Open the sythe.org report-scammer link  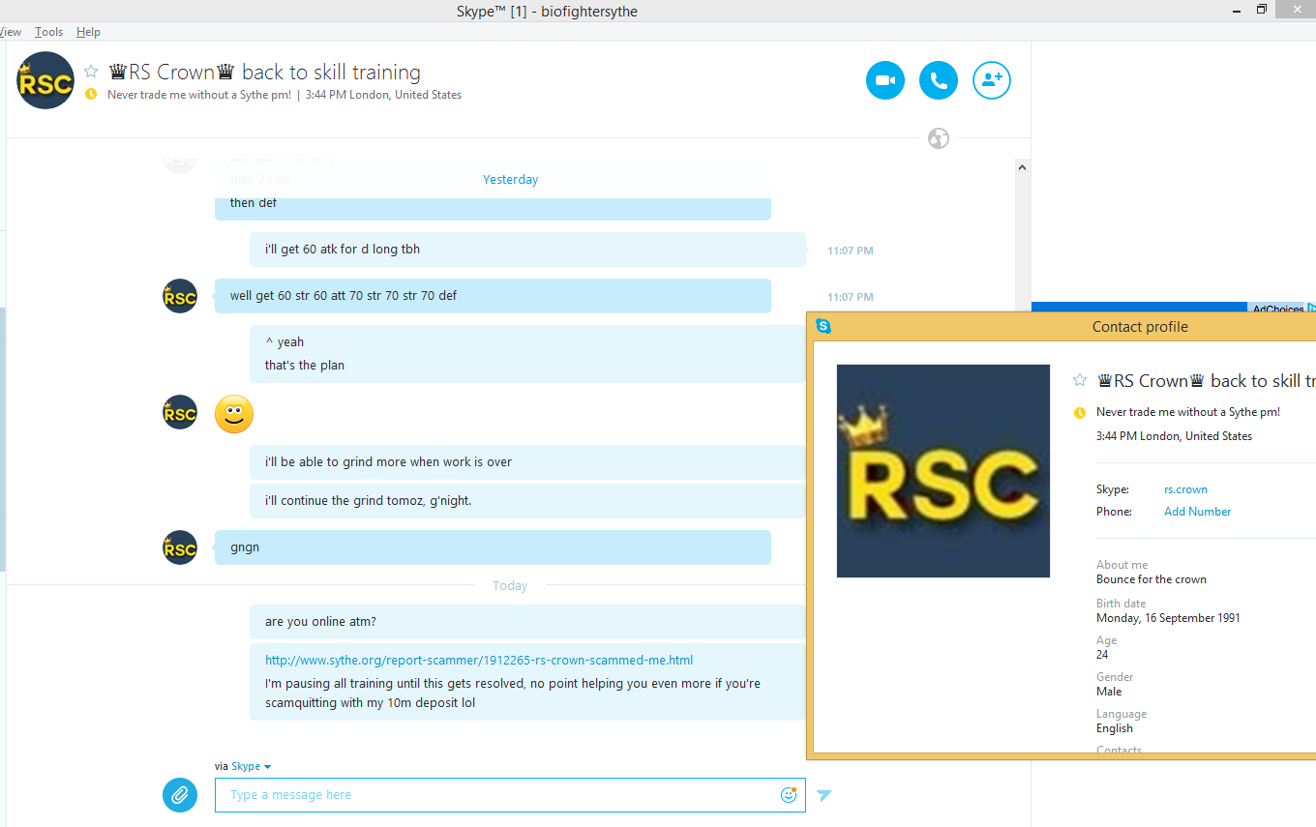(479, 661)
